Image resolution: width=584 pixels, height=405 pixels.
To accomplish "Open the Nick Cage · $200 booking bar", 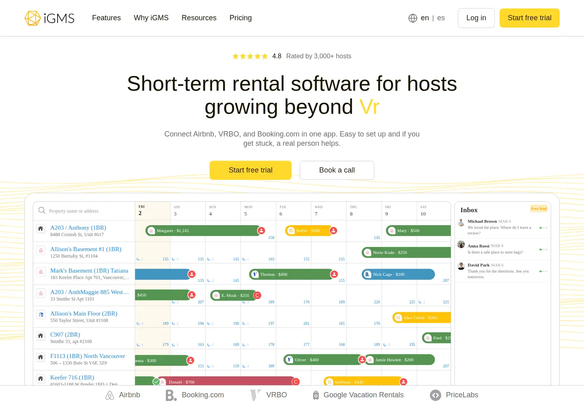I will coord(398,274).
